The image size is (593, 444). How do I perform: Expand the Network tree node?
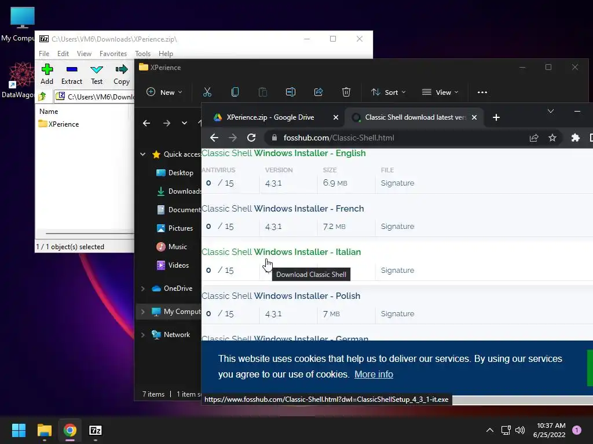coord(143,335)
